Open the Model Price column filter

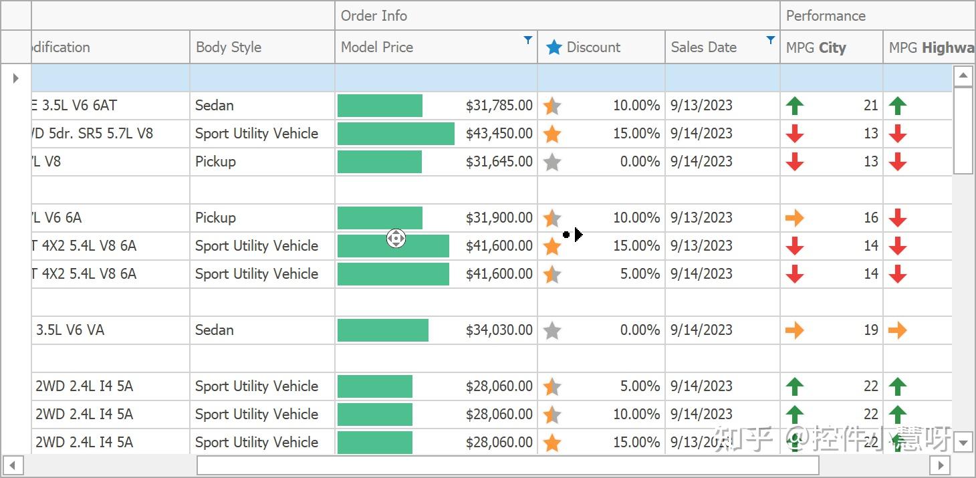[x=528, y=40]
